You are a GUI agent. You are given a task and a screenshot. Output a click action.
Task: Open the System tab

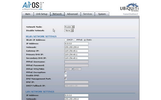[x=102, y=14]
